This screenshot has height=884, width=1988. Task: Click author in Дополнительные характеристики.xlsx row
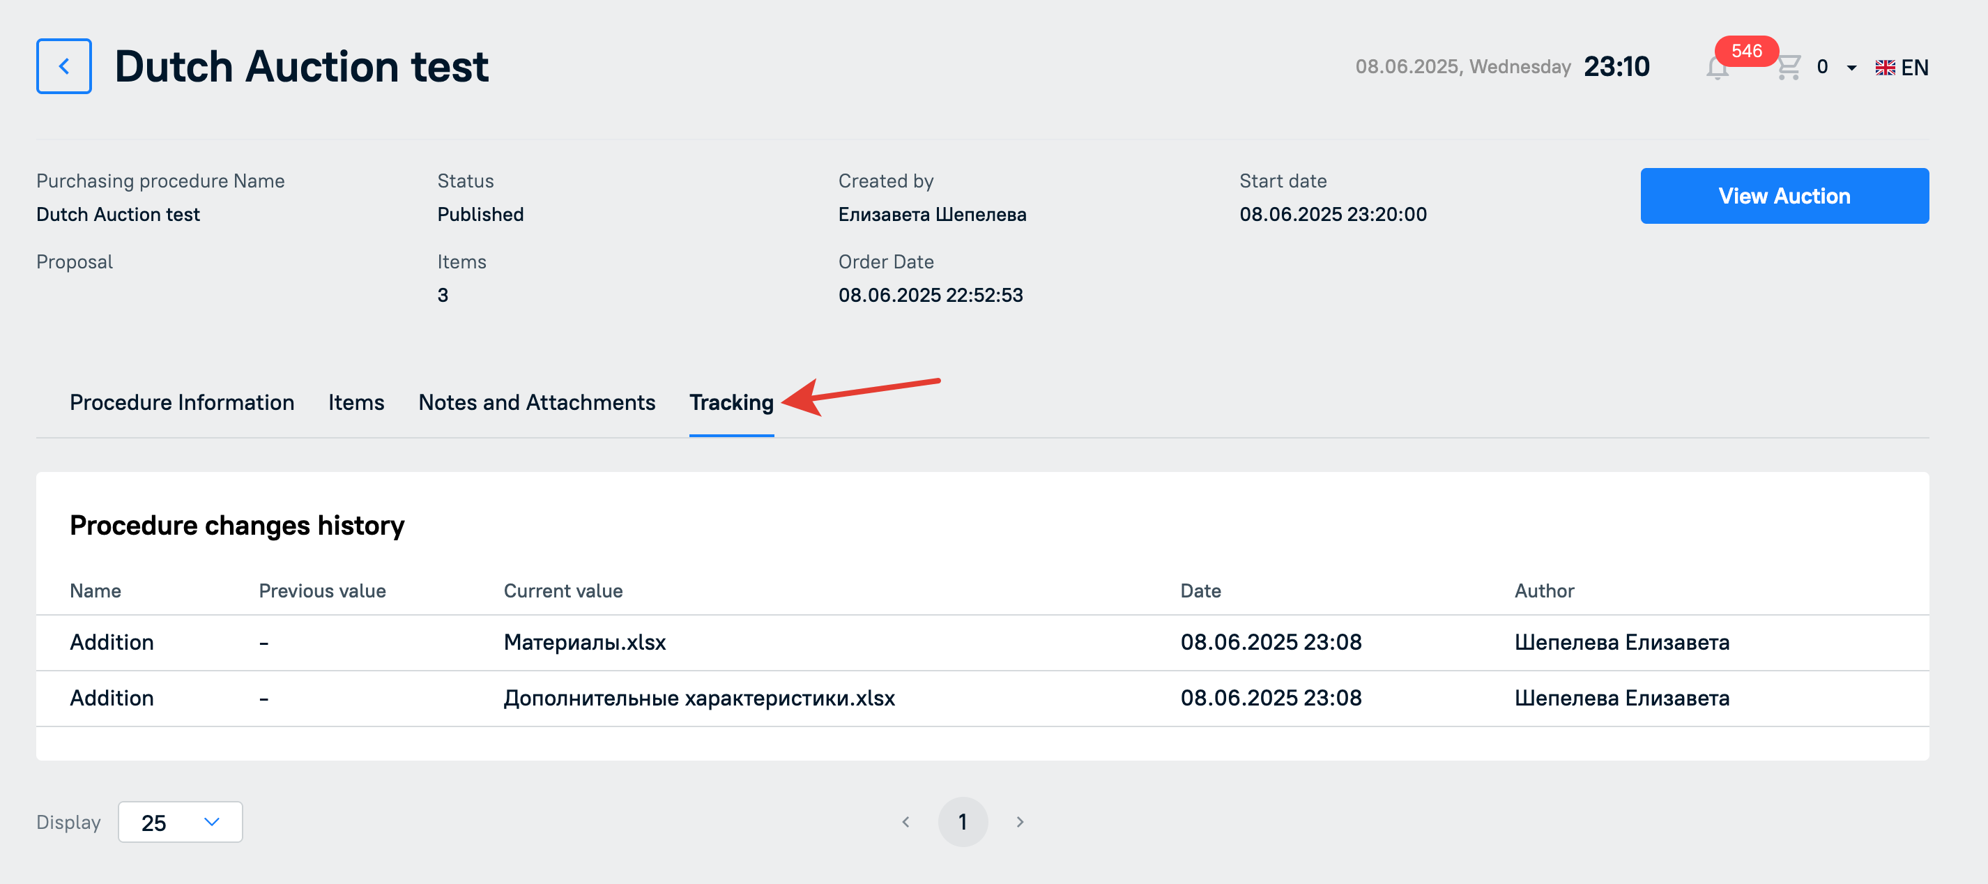pyautogui.click(x=1621, y=698)
